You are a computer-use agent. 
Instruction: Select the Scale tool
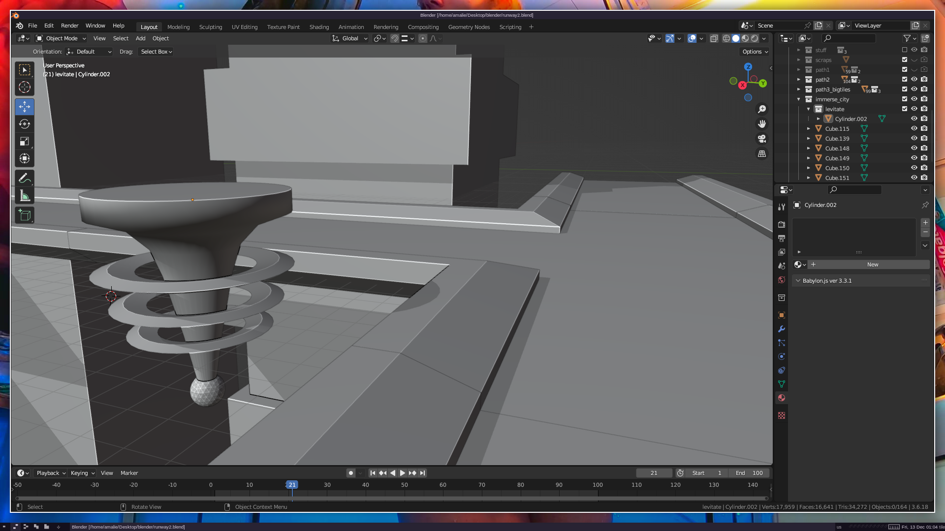[25, 142]
